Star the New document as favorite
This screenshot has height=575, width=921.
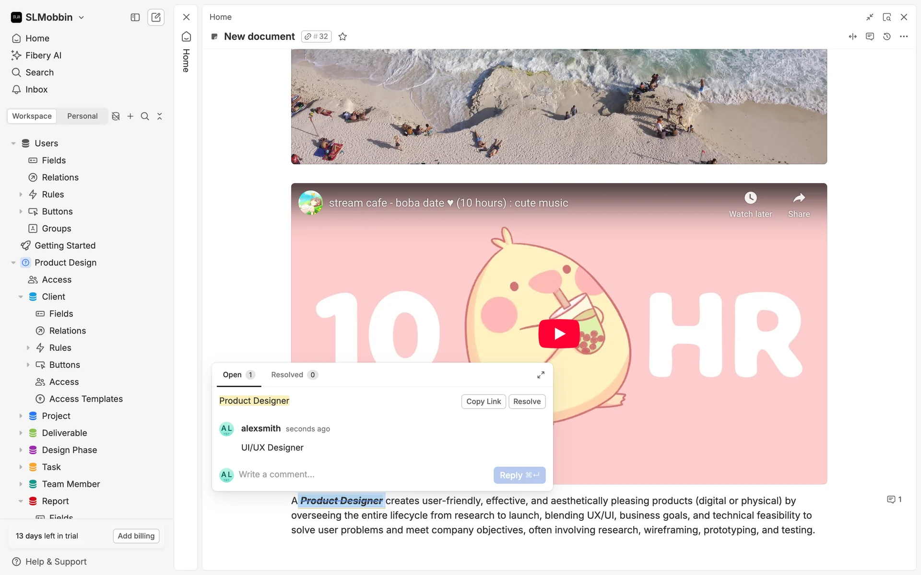click(342, 36)
